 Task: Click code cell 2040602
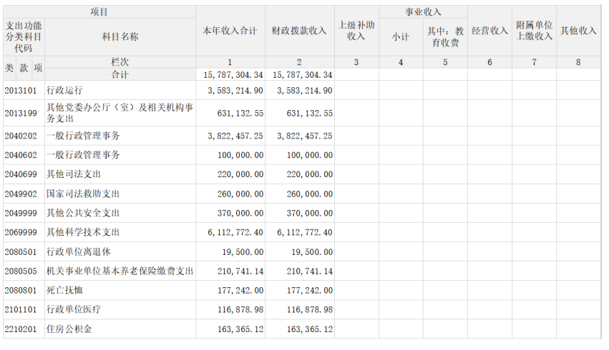click(x=23, y=155)
